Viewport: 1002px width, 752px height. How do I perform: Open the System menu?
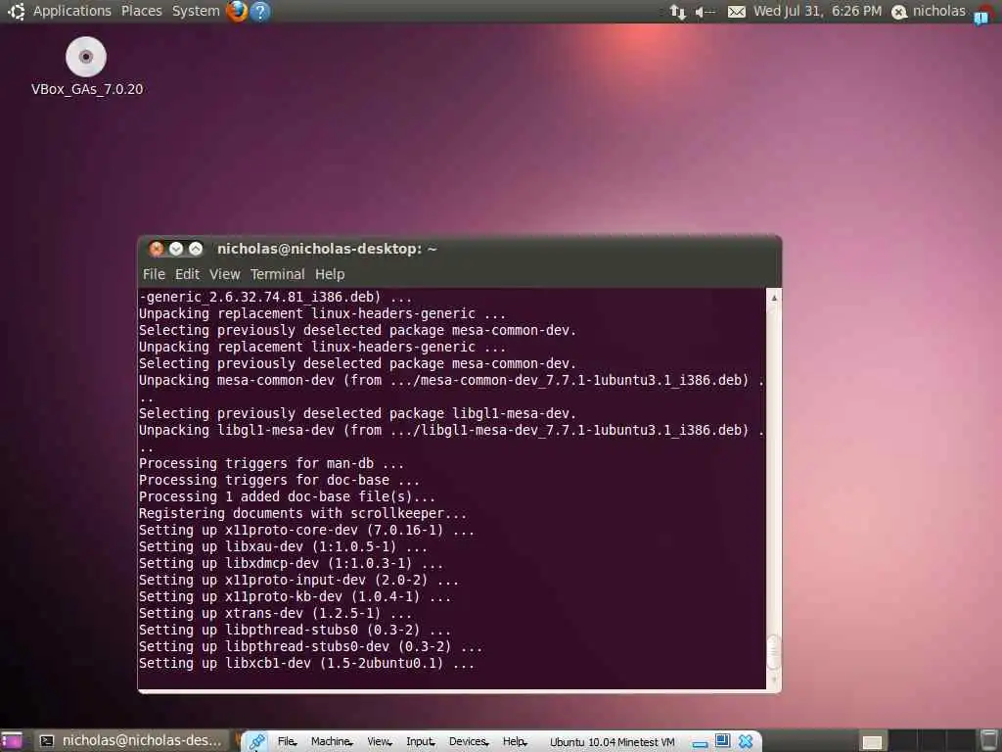click(x=196, y=11)
